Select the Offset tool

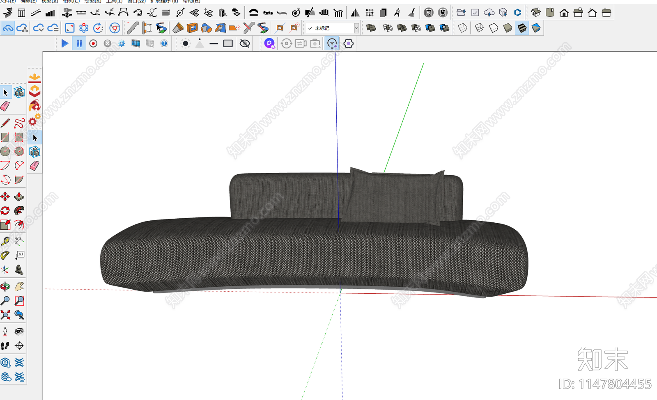[x=19, y=225]
